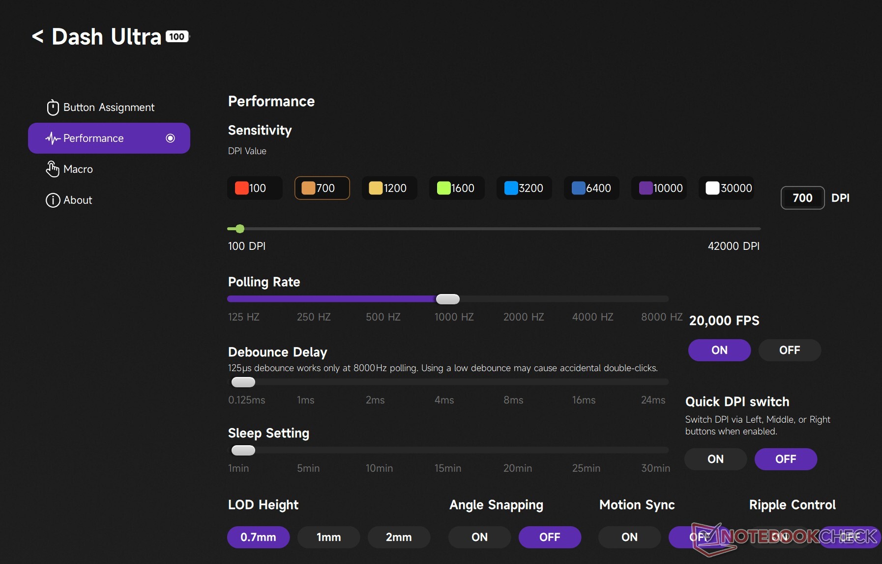Viewport: 882px width, 564px height.
Task: Click the back arrow beside Dash Ultra
Action: tap(38, 37)
